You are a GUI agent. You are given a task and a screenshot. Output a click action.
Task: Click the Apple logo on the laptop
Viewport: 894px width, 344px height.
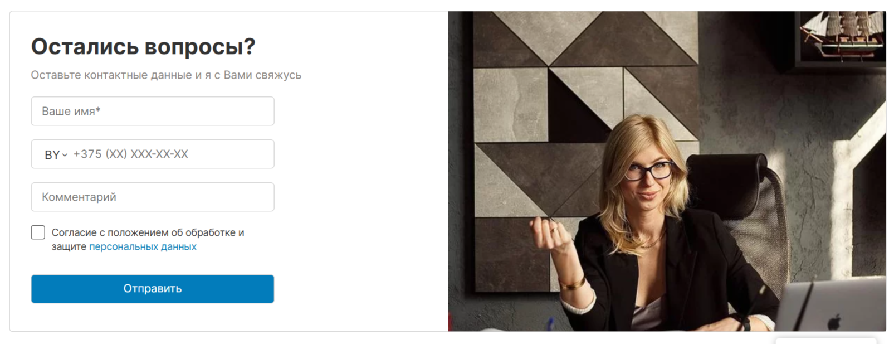click(x=834, y=322)
